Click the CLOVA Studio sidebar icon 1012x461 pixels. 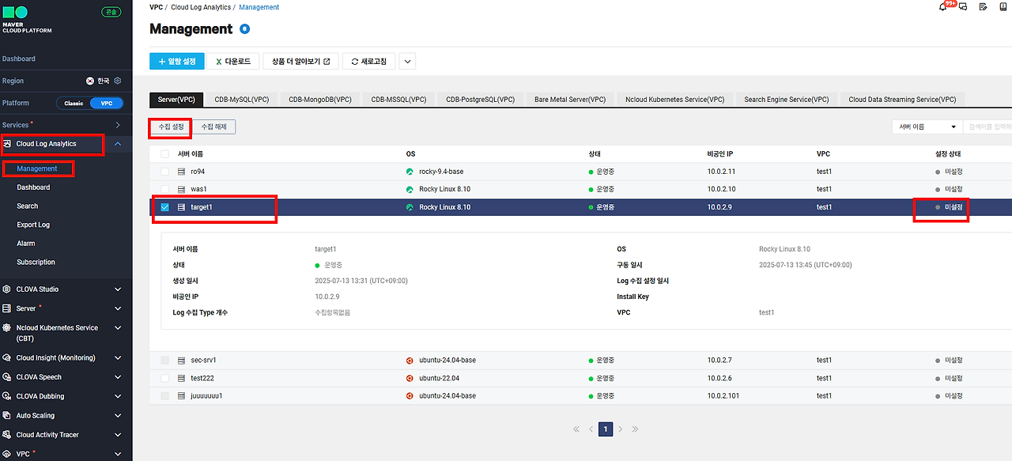tap(7, 289)
